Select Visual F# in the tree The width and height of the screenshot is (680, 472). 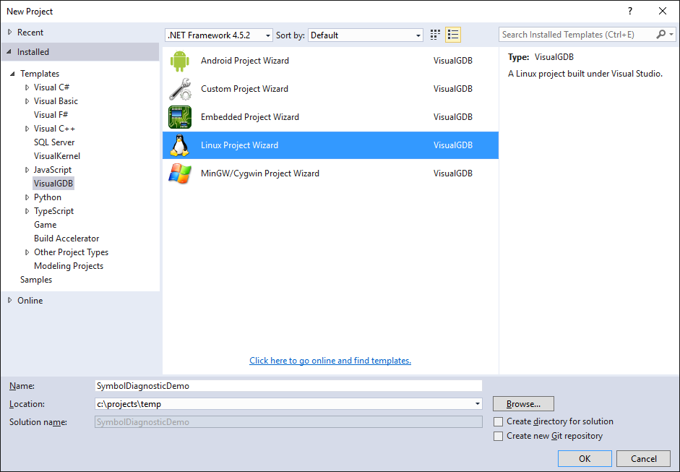51,115
